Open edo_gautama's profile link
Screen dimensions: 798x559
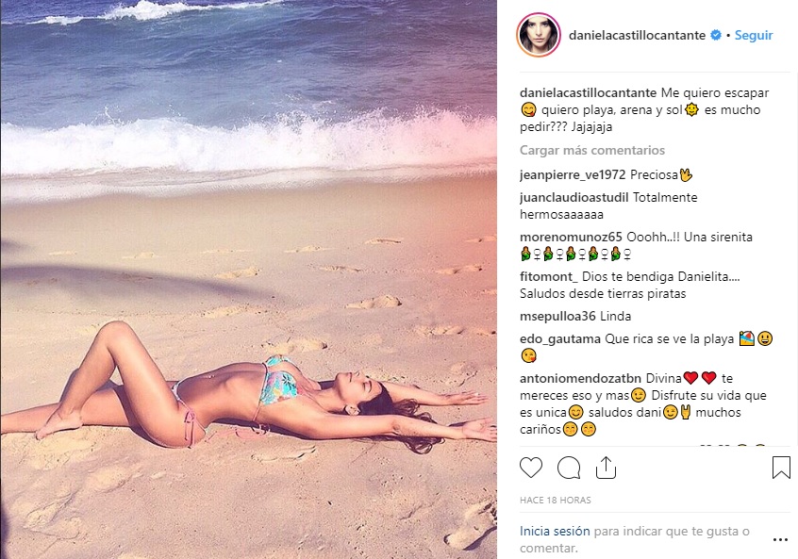coord(560,338)
